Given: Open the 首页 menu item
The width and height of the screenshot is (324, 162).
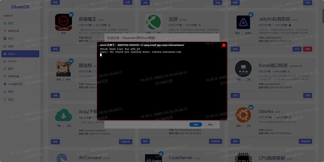Looking at the screenshot, I should (20, 23).
